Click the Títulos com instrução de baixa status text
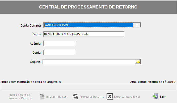Image resolution: width=177 pixels, height=103 pixels. pyautogui.click(x=31, y=82)
